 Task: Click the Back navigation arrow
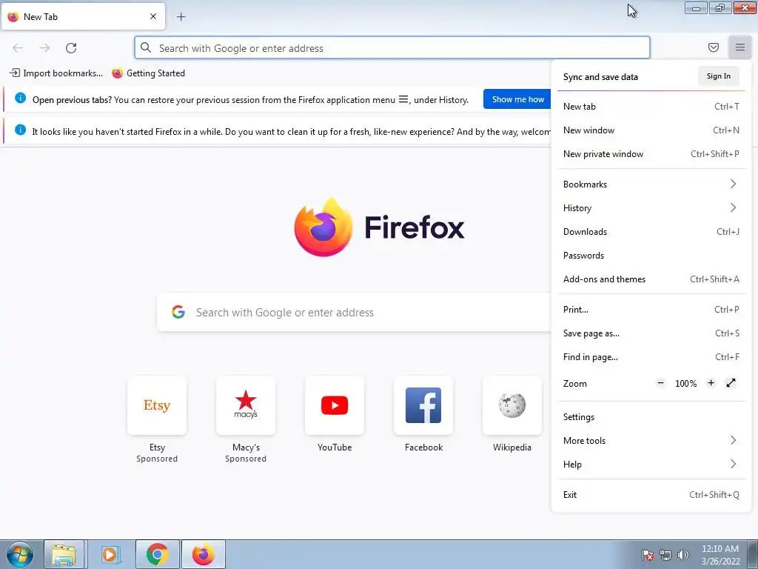click(x=18, y=48)
